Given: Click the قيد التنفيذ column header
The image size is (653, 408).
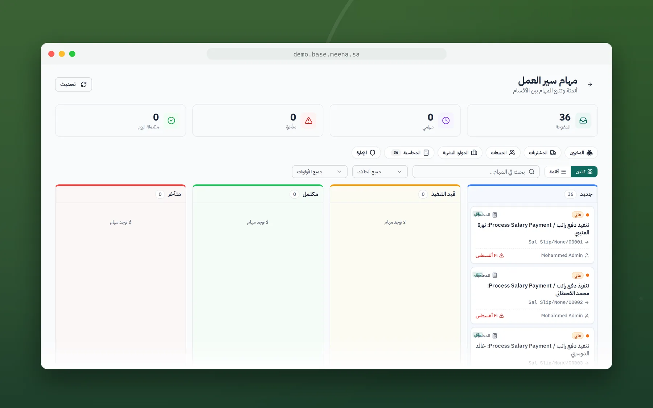Looking at the screenshot, I should click(x=395, y=194).
